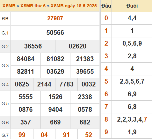Viewport: 152px width, 139px height.
Task: Click the Đầu column header
Action: coord(106,6)
